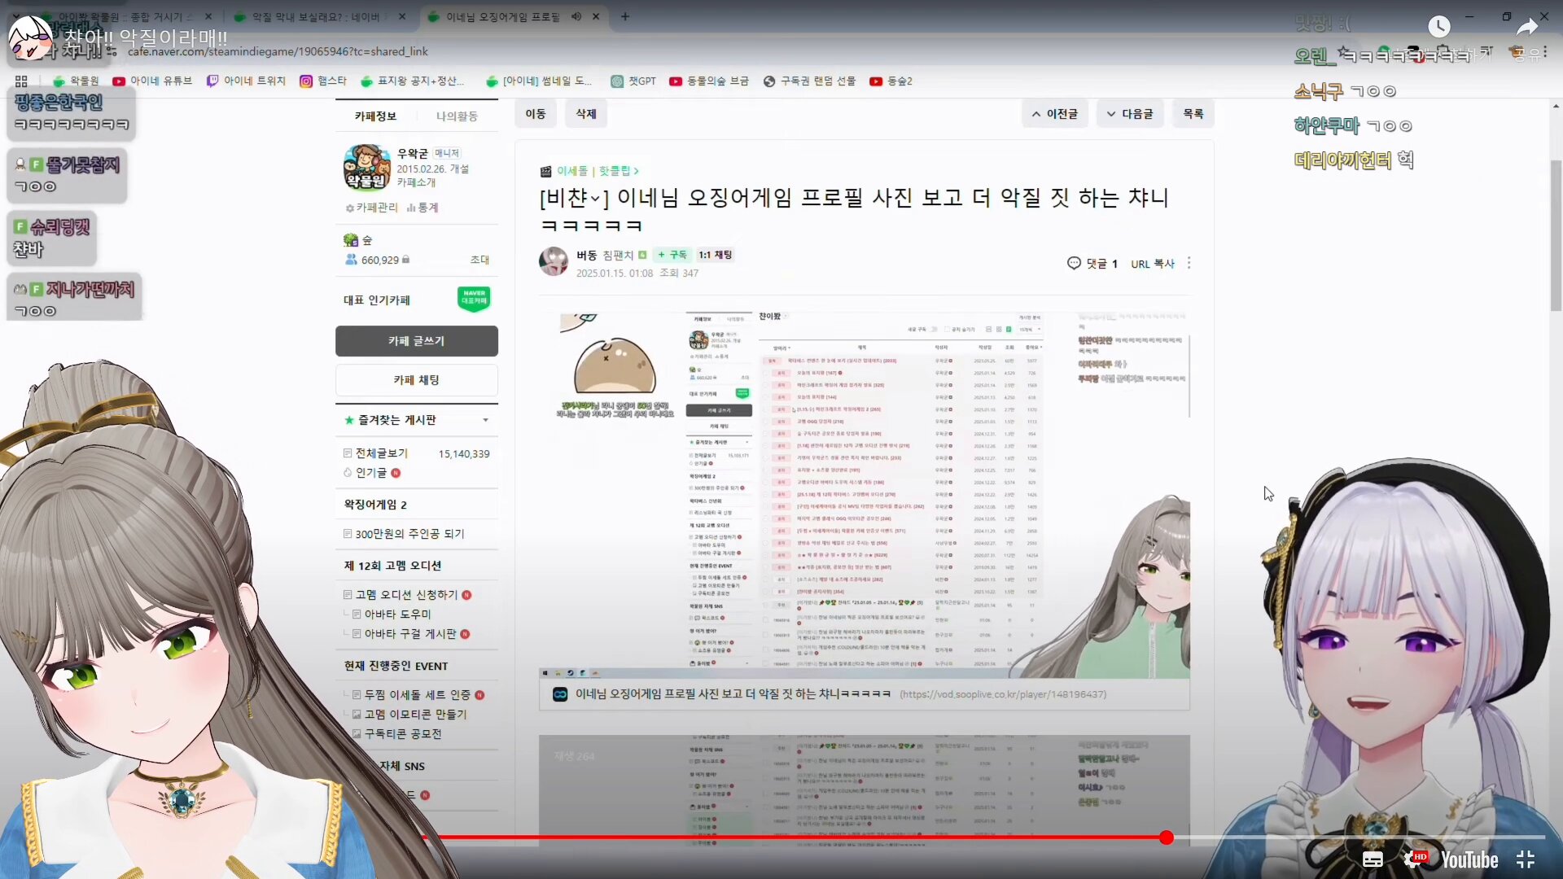Exit fullscreen using the shrink icon
The image size is (1563, 879).
pyautogui.click(x=1526, y=859)
